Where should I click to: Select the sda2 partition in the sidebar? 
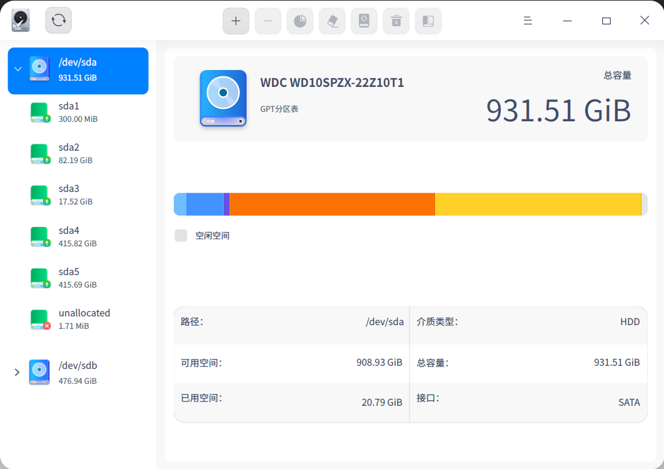tap(78, 153)
